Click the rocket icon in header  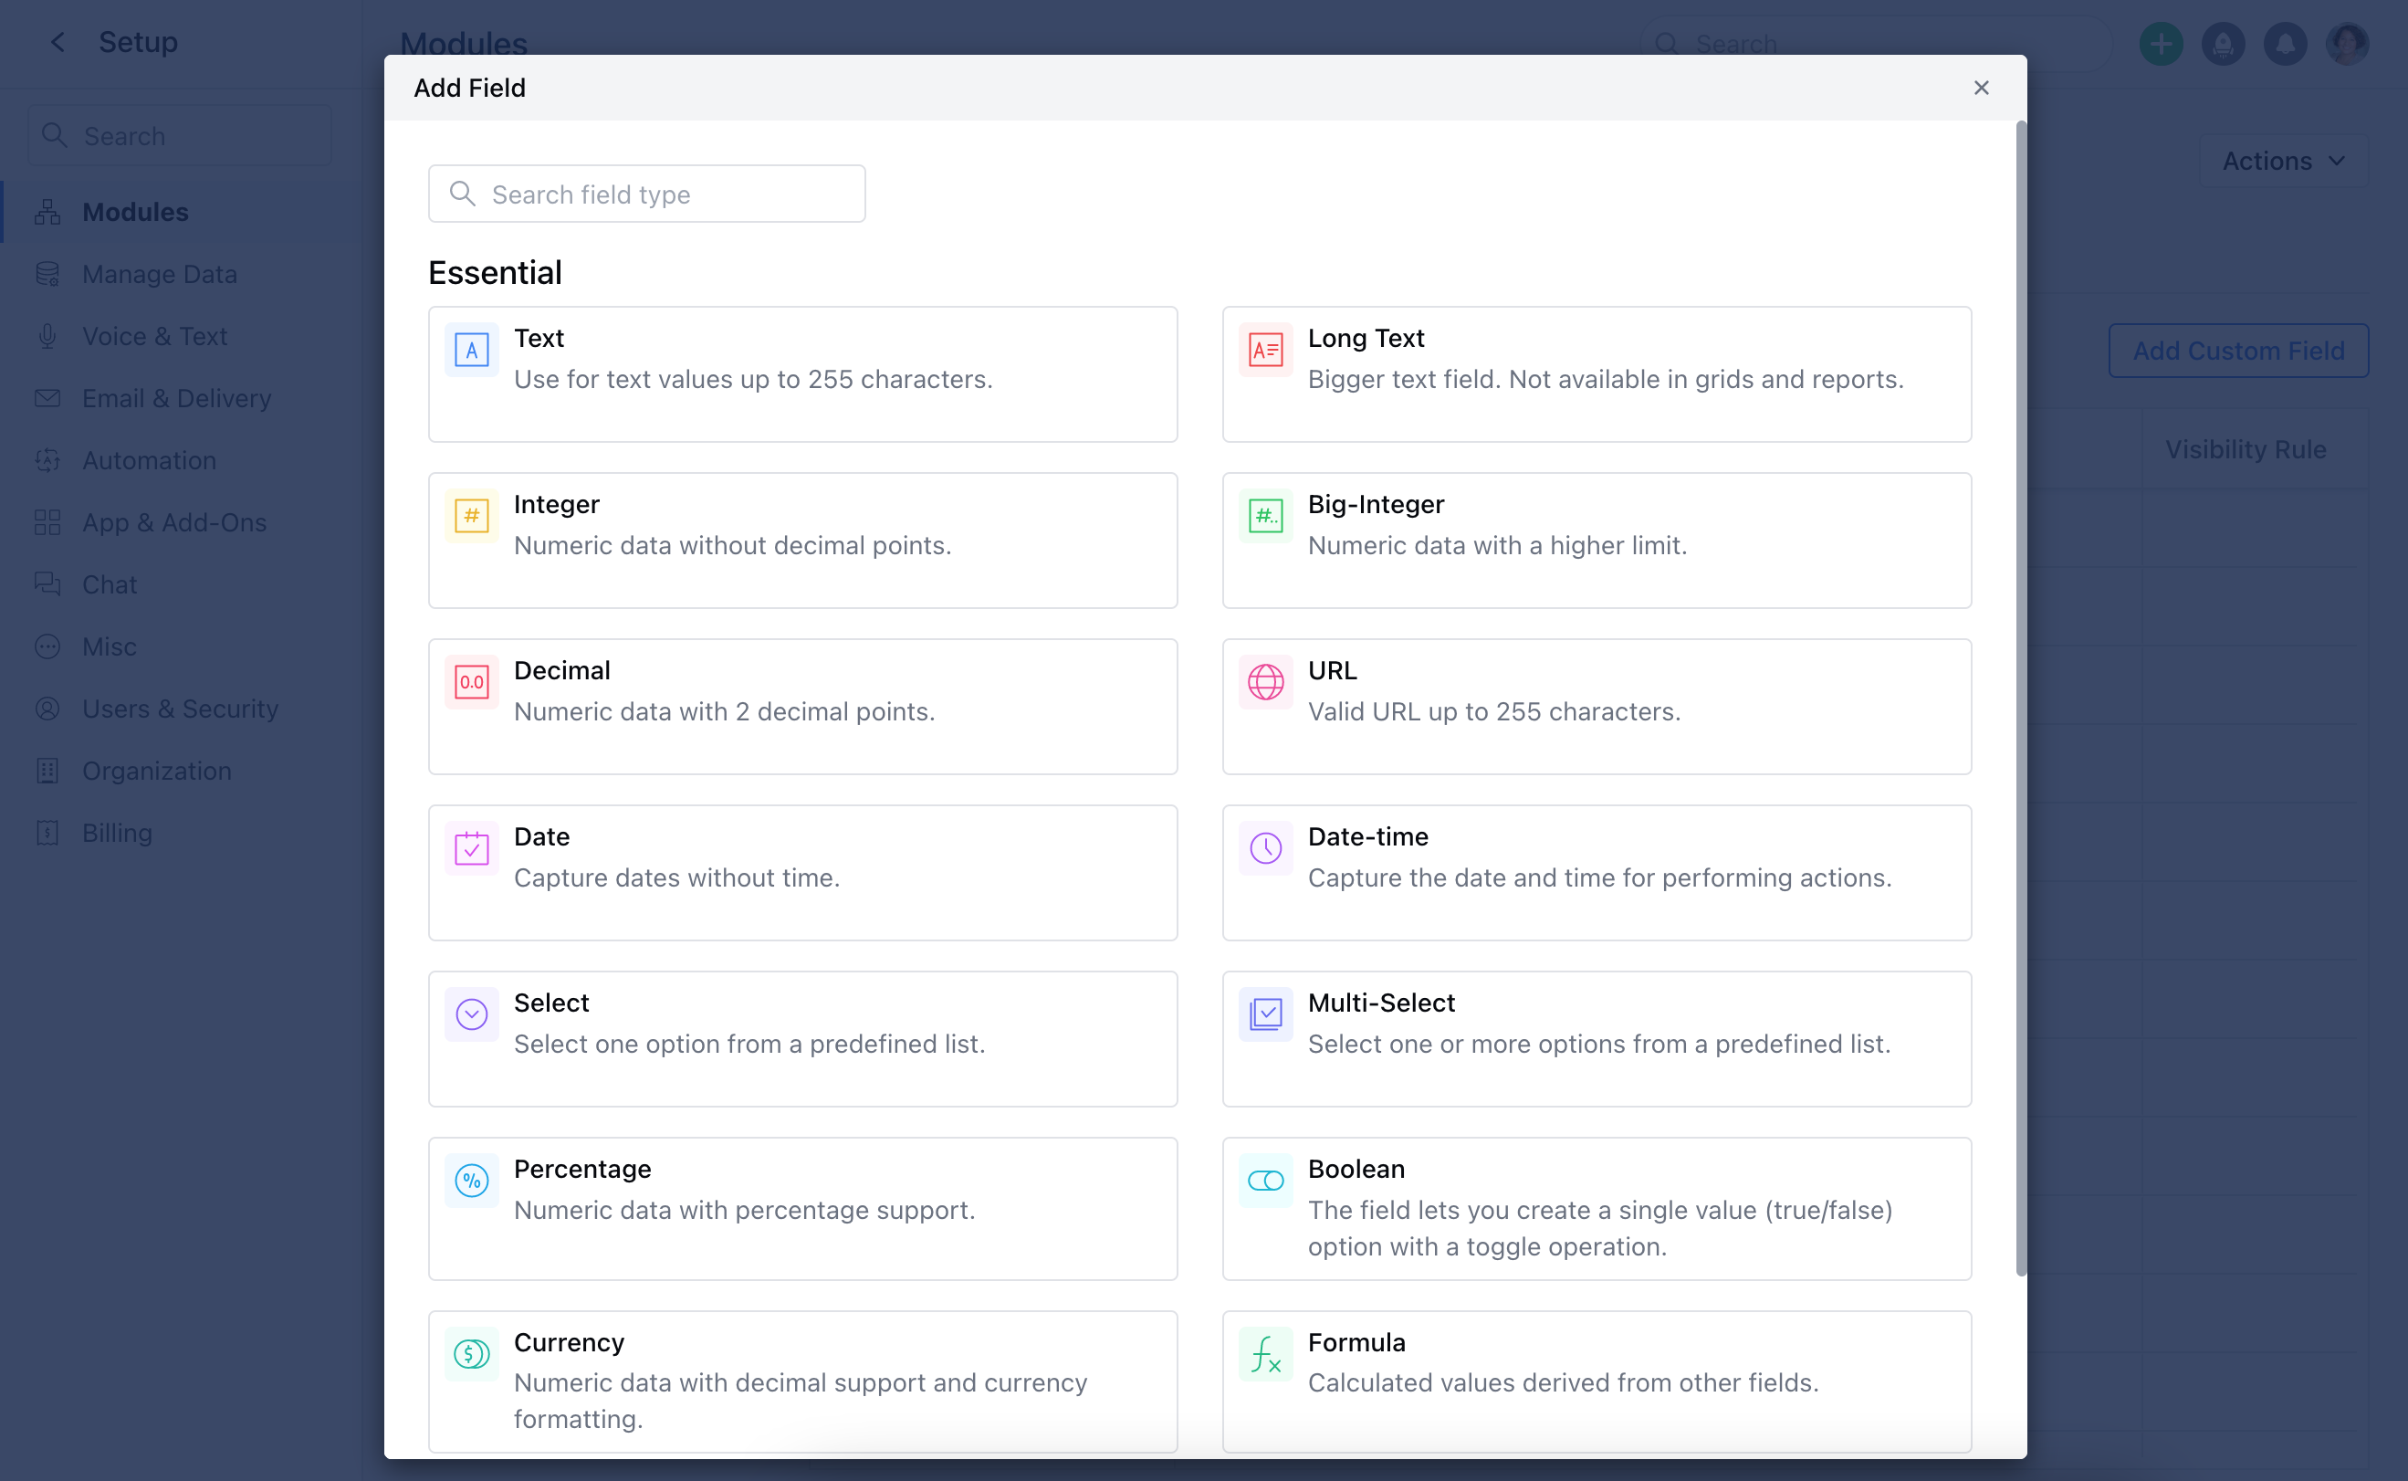[2223, 44]
